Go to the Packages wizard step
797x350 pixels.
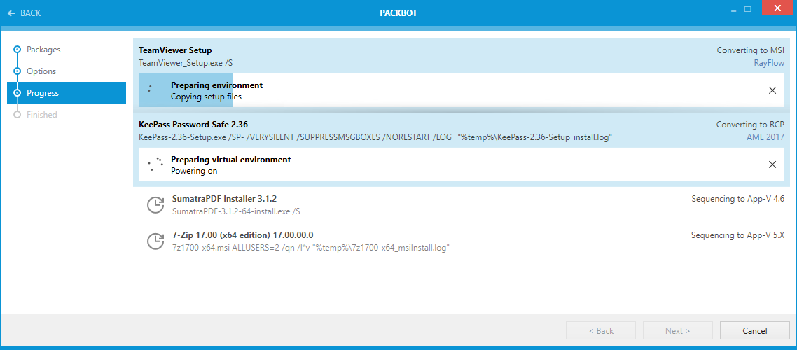coord(43,50)
